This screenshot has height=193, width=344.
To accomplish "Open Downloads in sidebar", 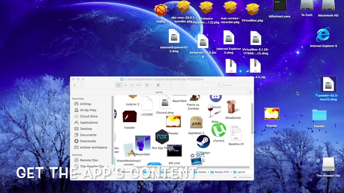I will (88, 141).
